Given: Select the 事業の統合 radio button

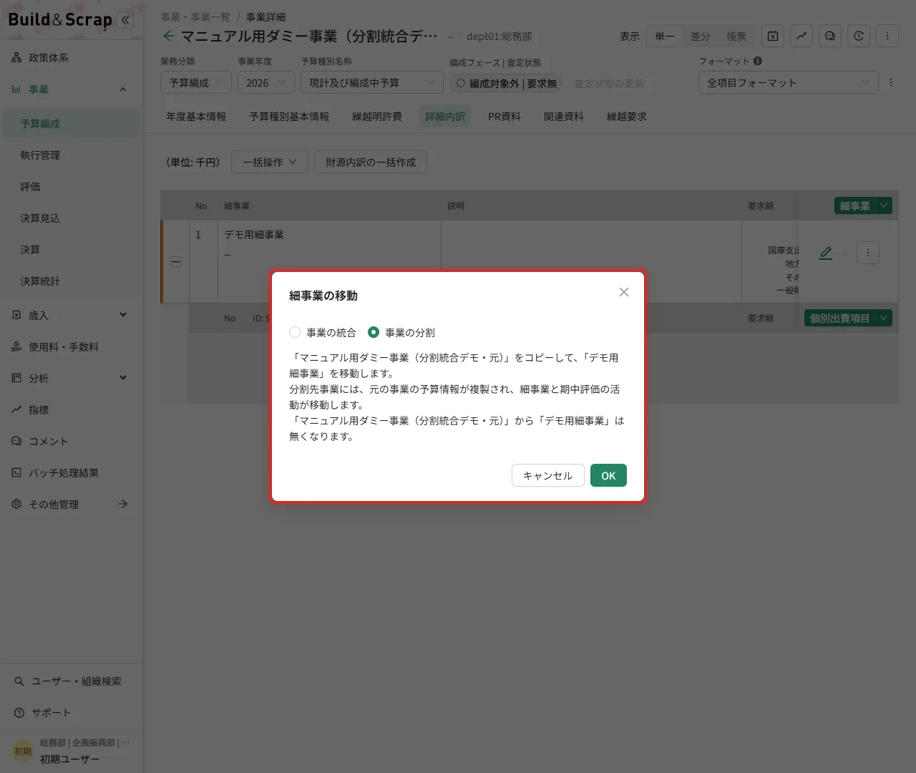Looking at the screenshot, I should 295,332.
